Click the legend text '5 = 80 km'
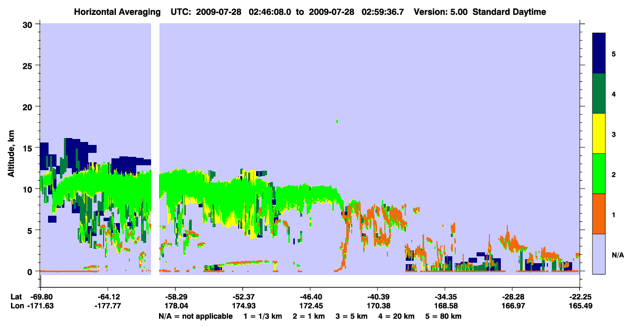Viewport: 644px width, 330px height. [x=444, y=316]
